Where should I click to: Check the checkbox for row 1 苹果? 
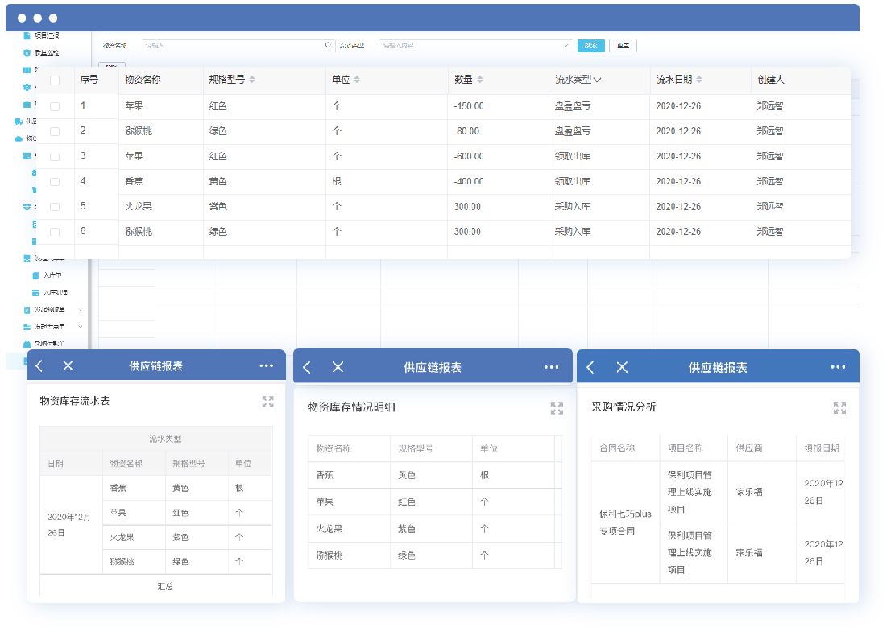55,106
